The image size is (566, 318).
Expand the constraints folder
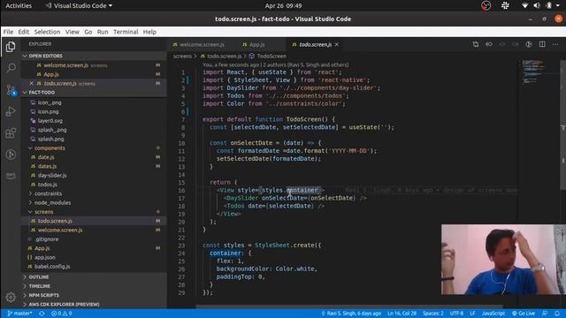point(48,193)
